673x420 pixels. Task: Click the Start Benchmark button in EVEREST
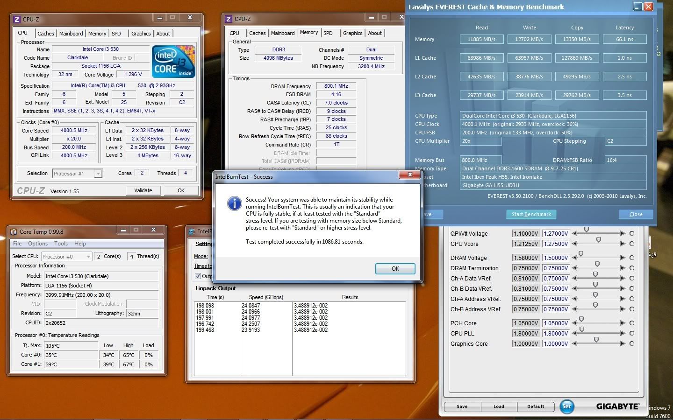tap(531, 214)
